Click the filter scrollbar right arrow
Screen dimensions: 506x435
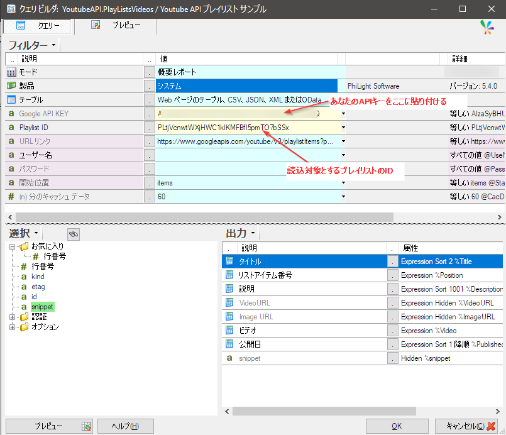(499, 217)
